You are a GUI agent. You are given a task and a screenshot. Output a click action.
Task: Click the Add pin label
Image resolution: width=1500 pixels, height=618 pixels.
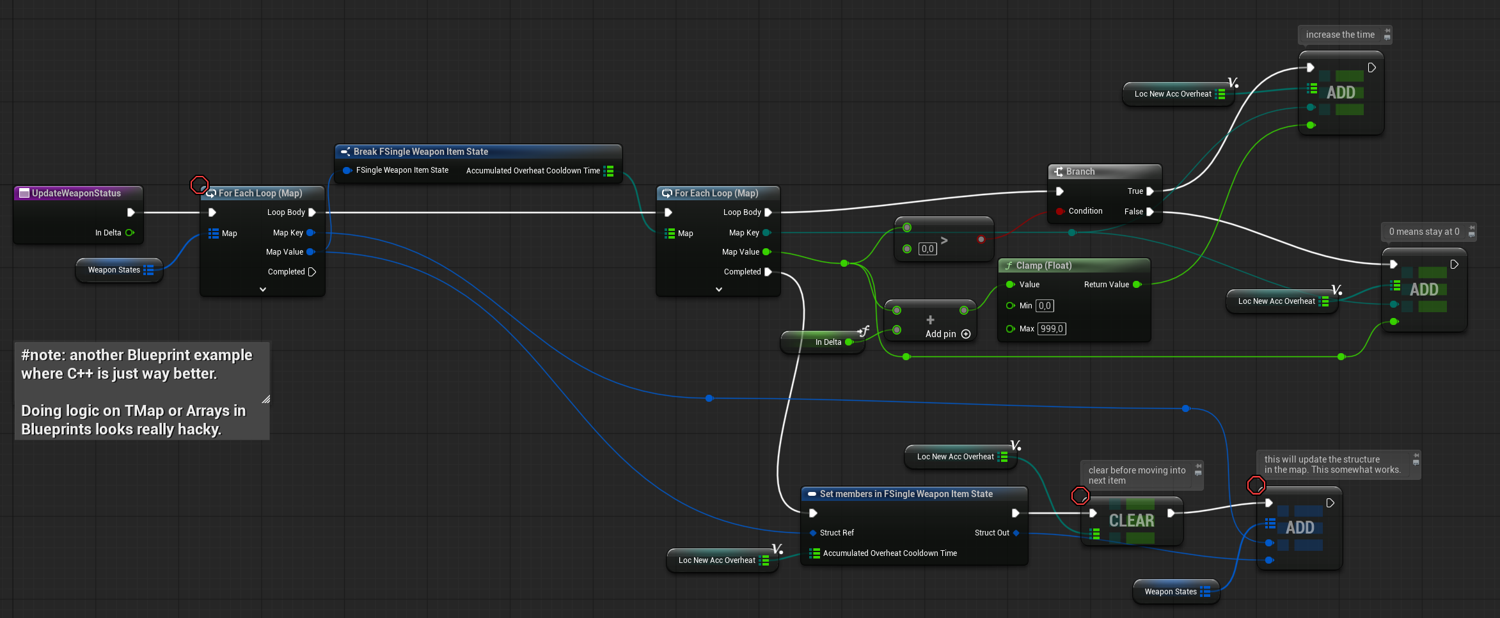click(940, 334)
